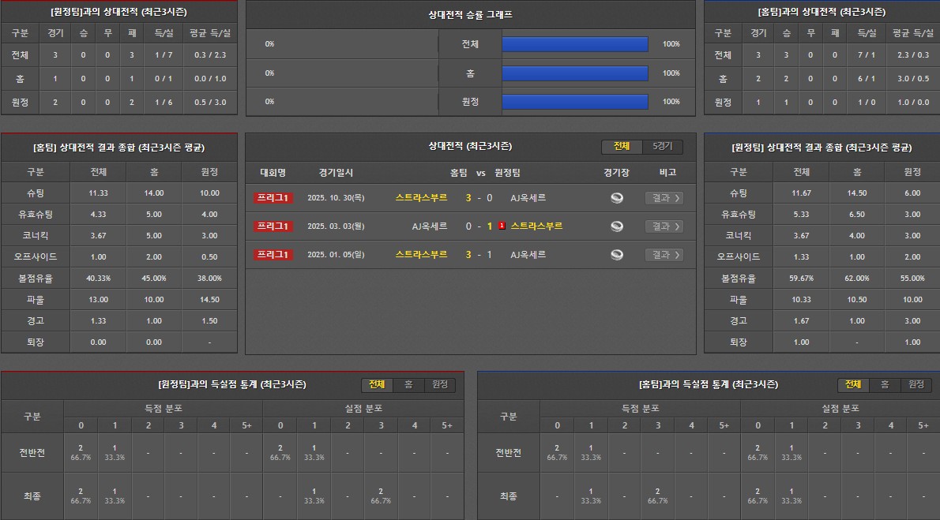Click the blue 전체 win-rate bar
The image size is (940, 520).
click(574, 44)
